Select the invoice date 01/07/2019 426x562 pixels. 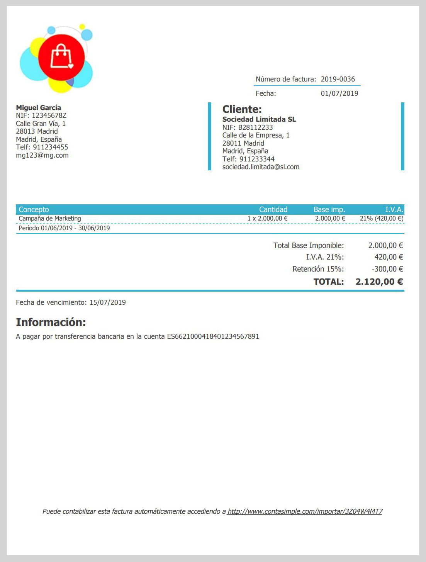[339, 93]
